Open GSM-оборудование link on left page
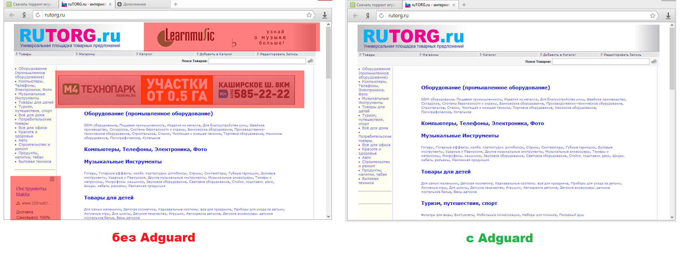Viewport: 680px width, 265px height. pyautogui.click(x=100, y=125)
